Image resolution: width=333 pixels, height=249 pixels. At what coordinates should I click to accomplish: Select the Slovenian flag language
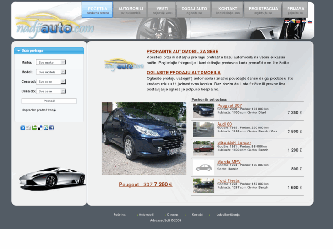310,21
